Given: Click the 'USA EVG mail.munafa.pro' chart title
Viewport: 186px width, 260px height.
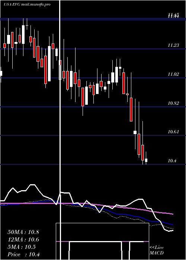Looking at the screenshot, I should click(x=27, y=4).
